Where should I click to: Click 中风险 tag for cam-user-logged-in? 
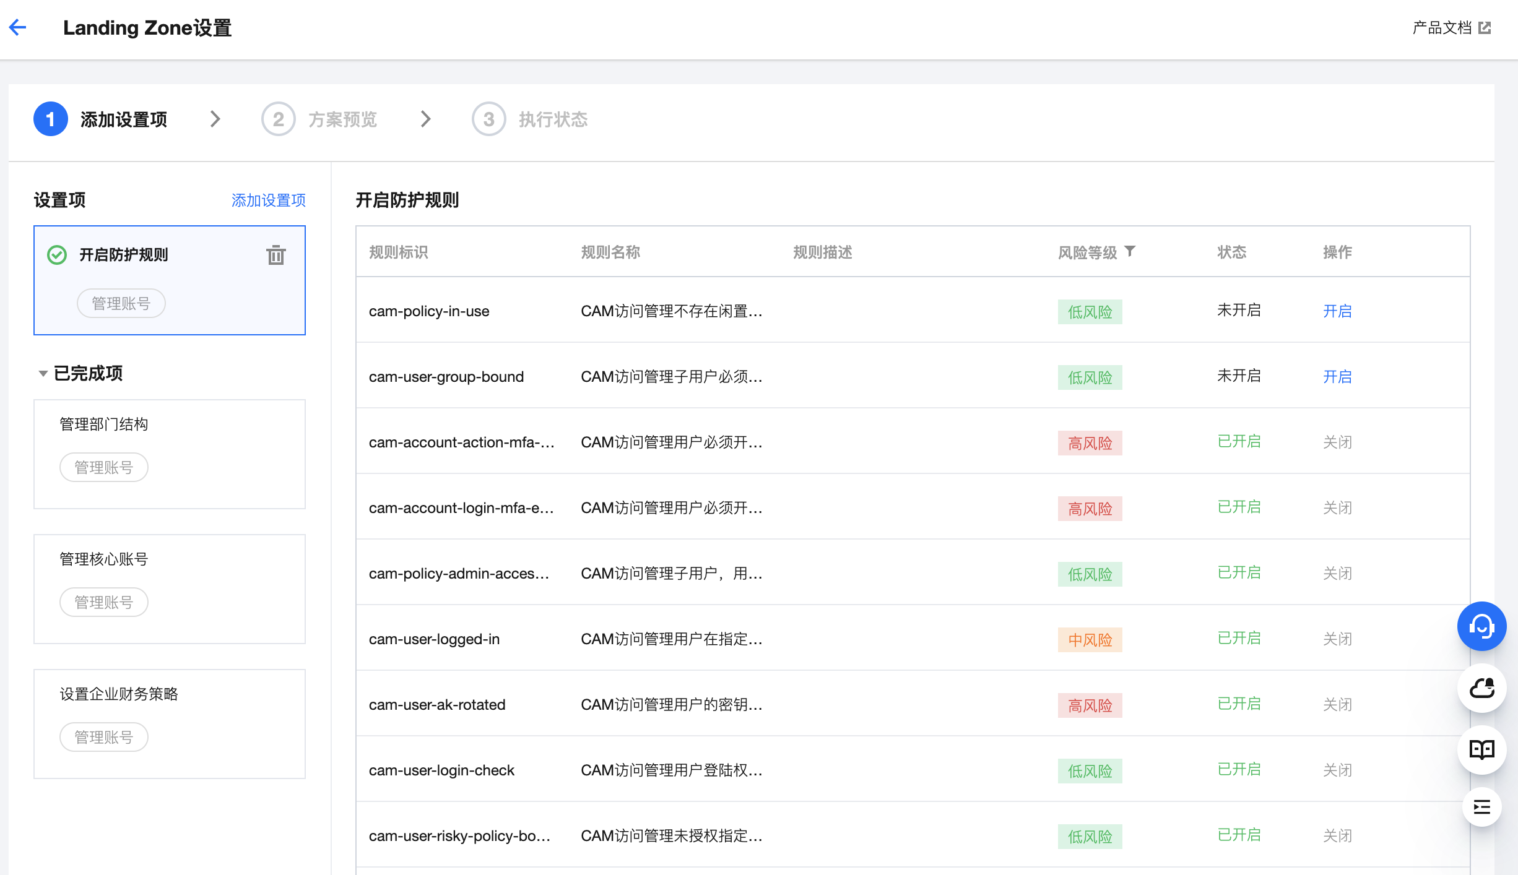tap(1090, 640)
